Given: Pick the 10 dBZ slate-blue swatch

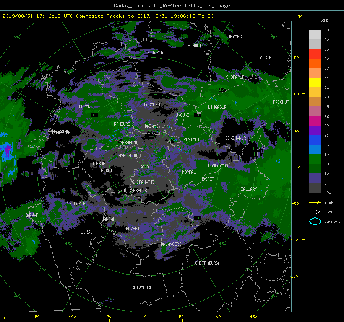Looking at the screenshot, I should (315, 178).
